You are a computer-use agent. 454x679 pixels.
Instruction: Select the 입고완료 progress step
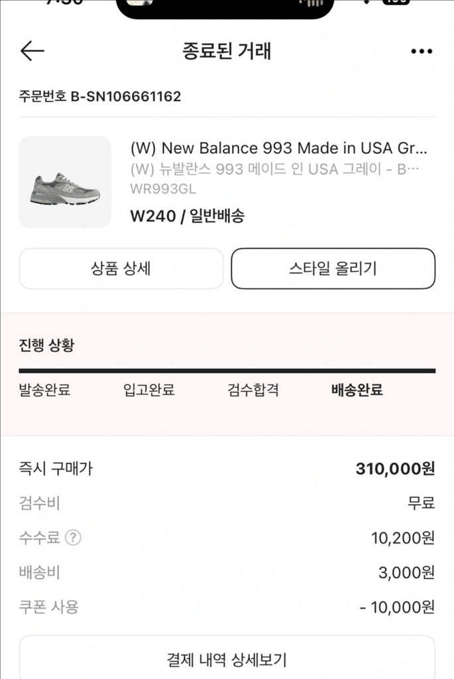[149, 390]
